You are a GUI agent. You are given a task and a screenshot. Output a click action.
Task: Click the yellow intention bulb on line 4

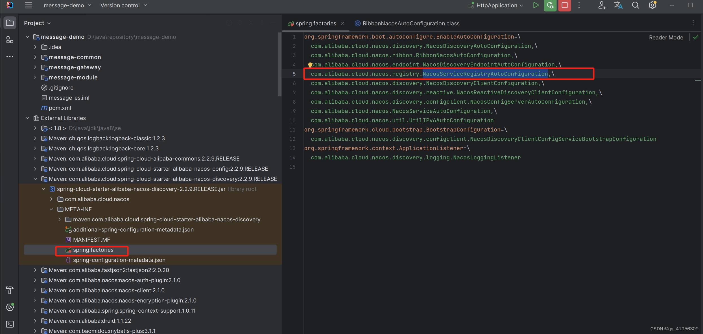[310, 65]
